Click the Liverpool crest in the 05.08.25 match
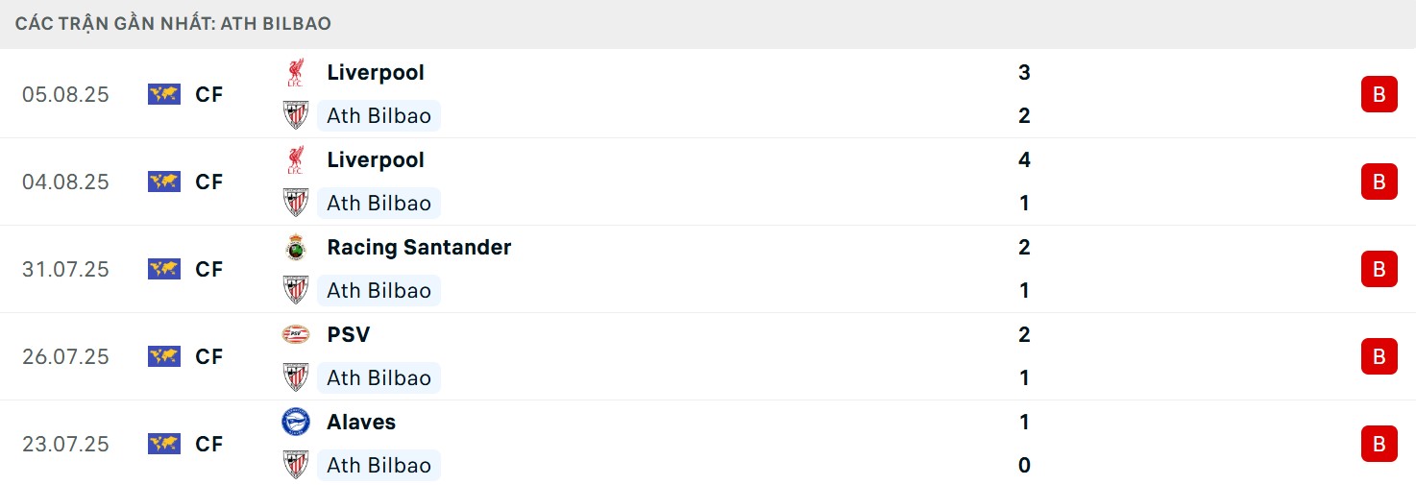1416x485 pixels. tap(295, 73)
